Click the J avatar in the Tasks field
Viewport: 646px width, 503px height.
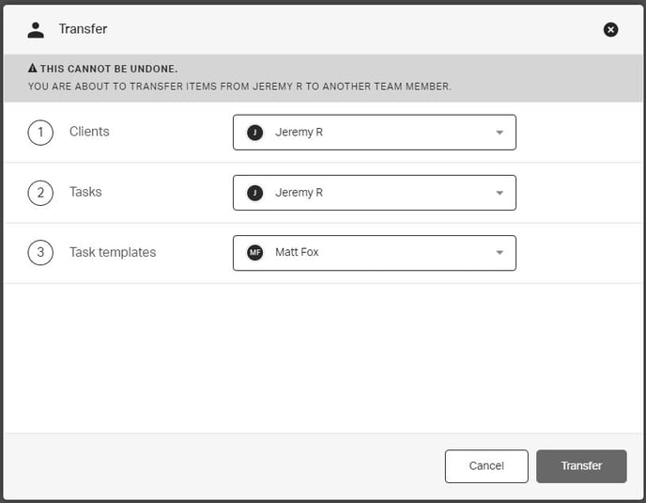point(254,193)
